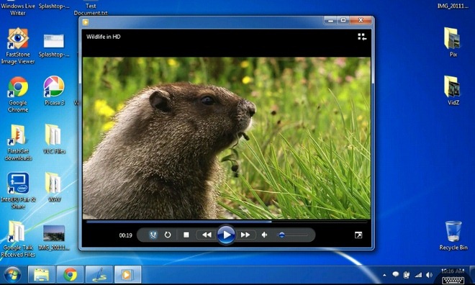
Task: Minimize the media player window
Action: point(330,21)
